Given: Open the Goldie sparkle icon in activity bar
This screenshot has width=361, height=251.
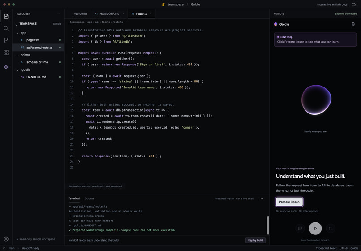Looking at the screenshot, I should pos(6,67).
